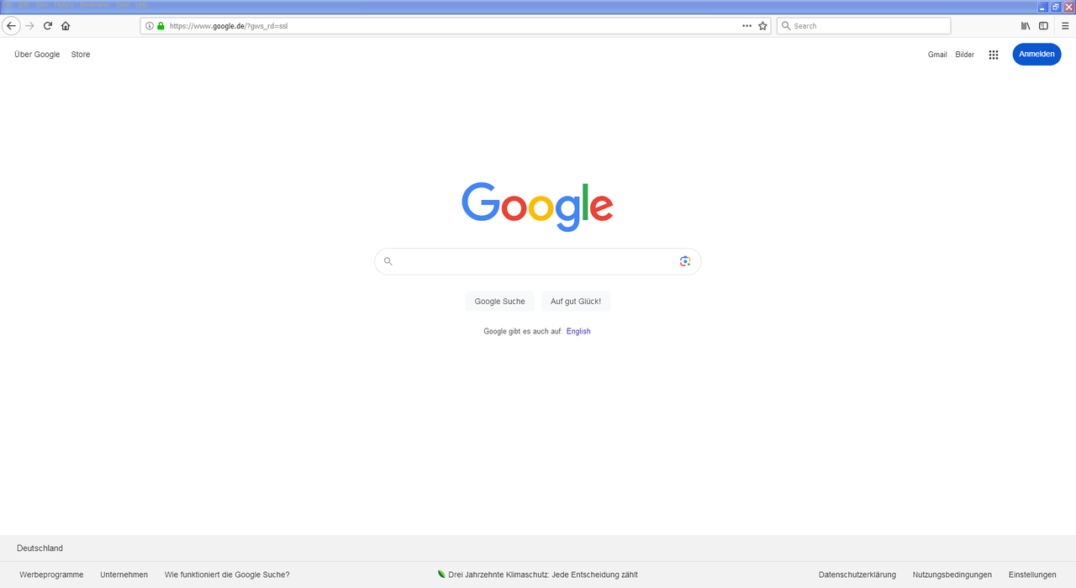Open the Gmail link

click(937, 55)
